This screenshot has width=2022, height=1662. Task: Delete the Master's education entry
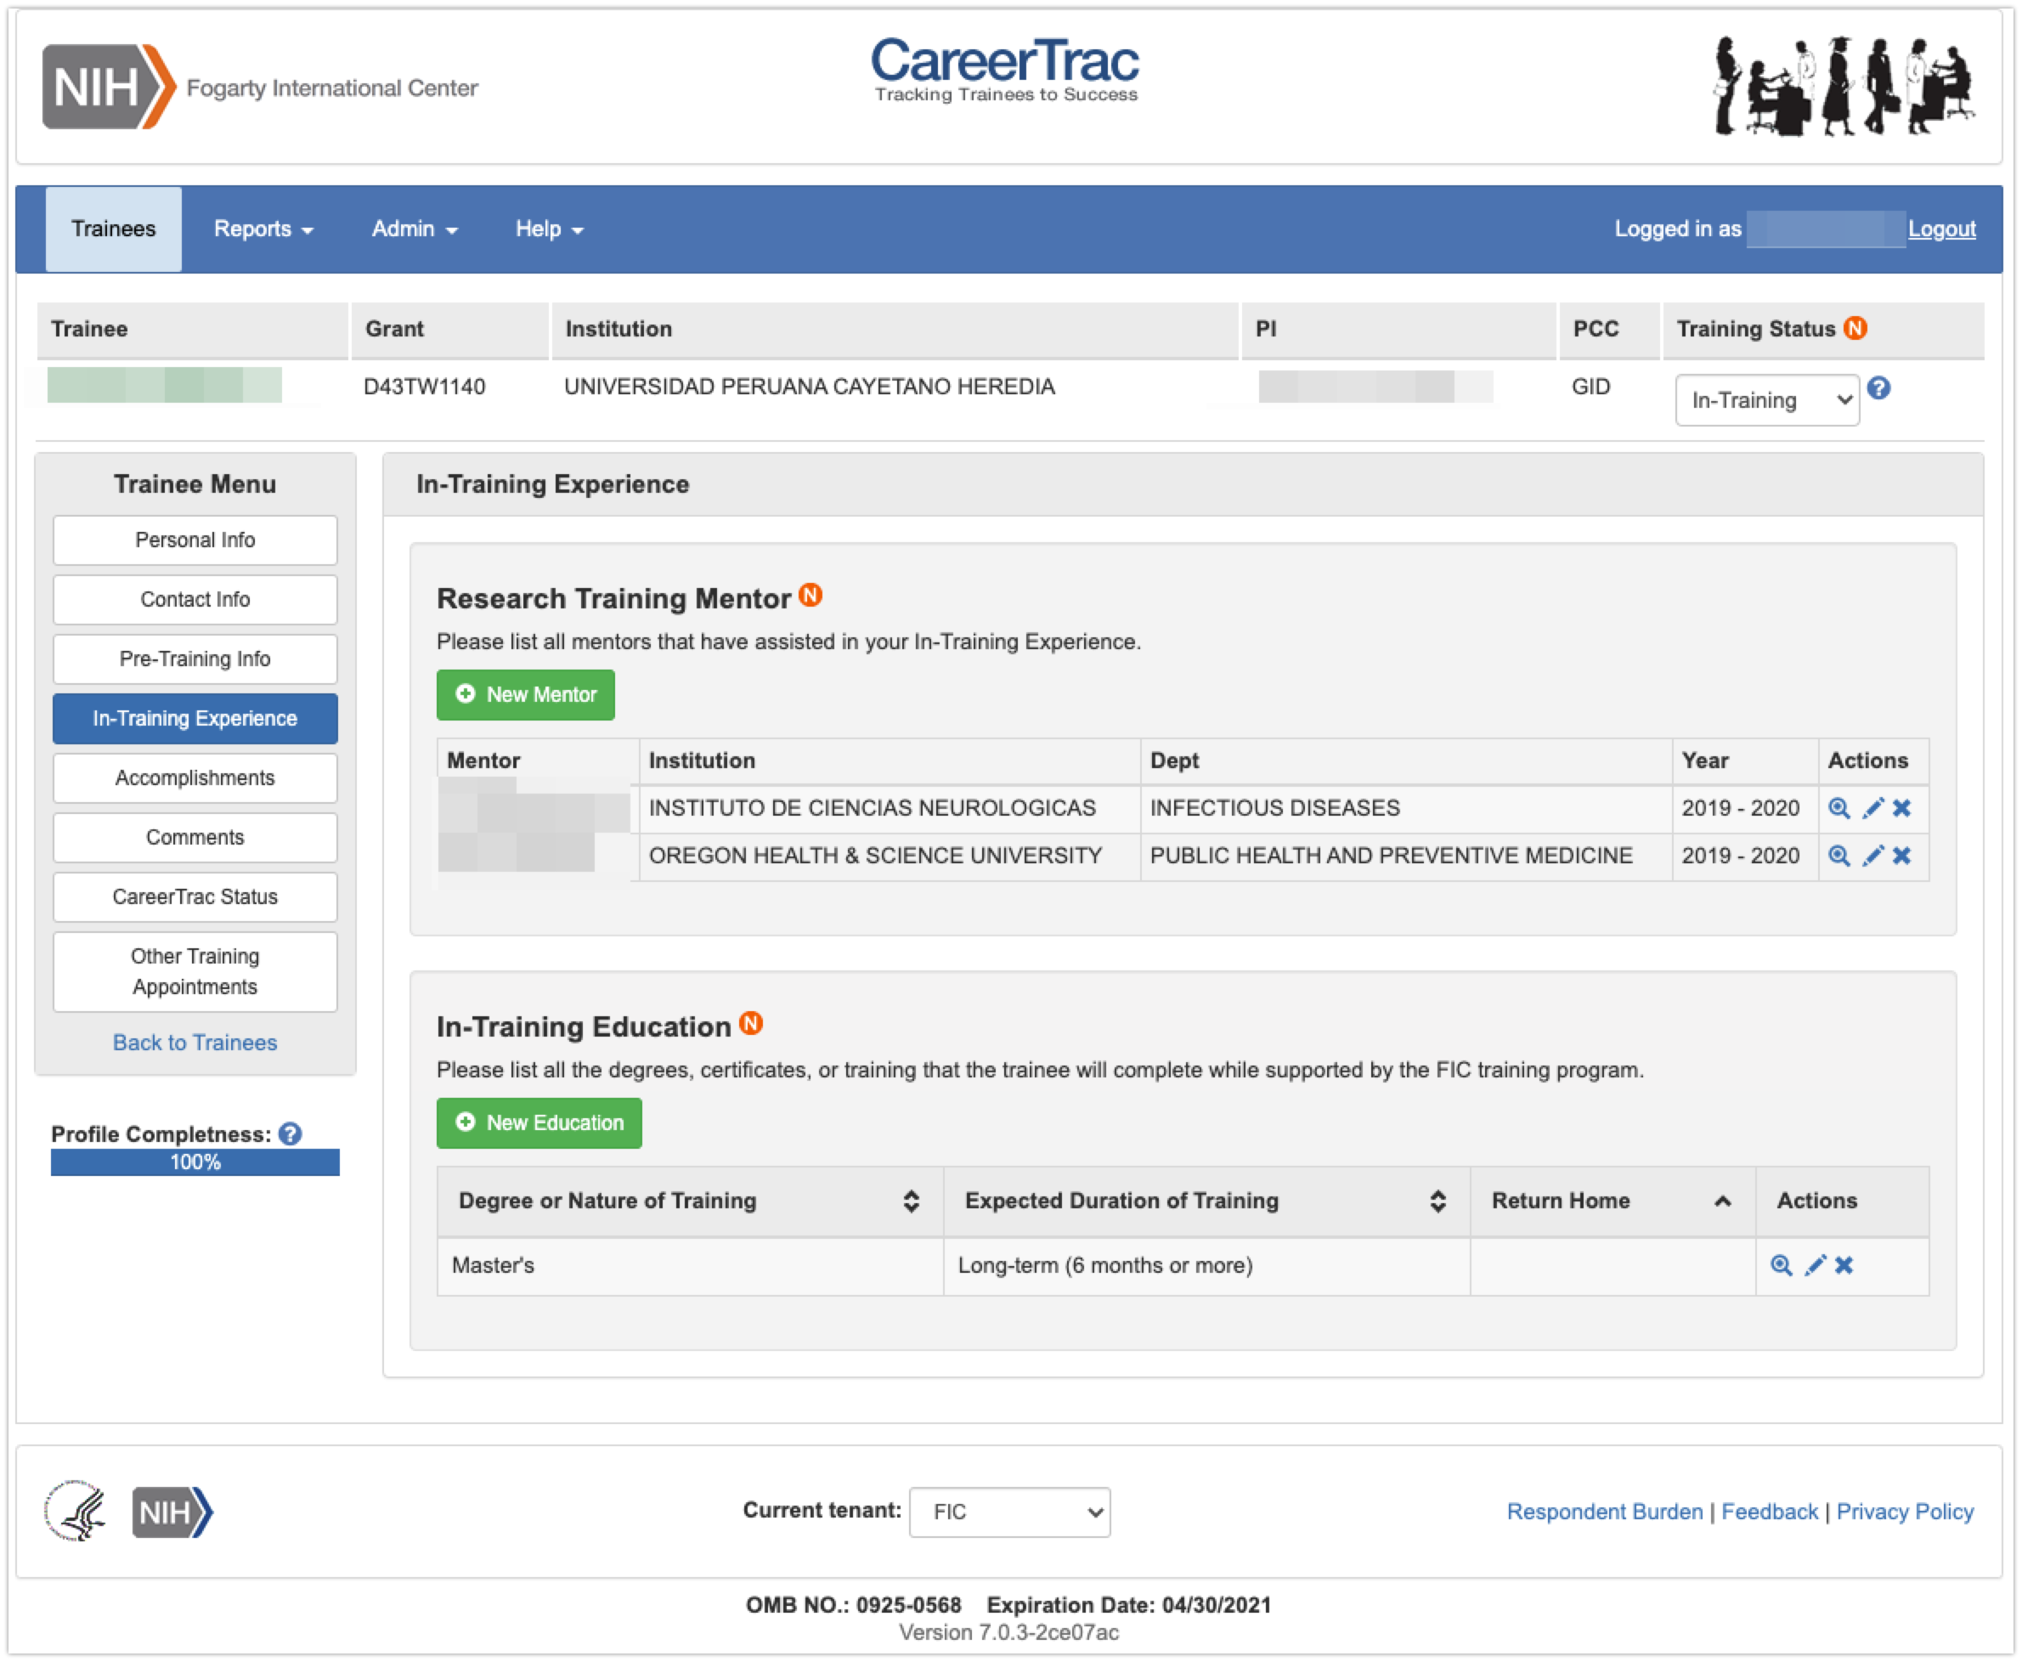click(x=1845, y=1266)
